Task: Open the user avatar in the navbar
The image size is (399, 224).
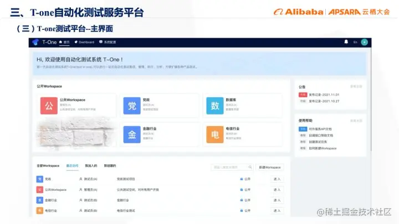Action: click(365, 42)
